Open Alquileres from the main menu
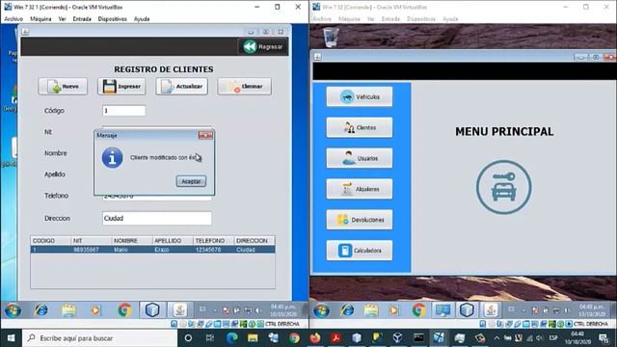This screenshot has height=347, width=617. pyautogui.click(x=360, y=189)
